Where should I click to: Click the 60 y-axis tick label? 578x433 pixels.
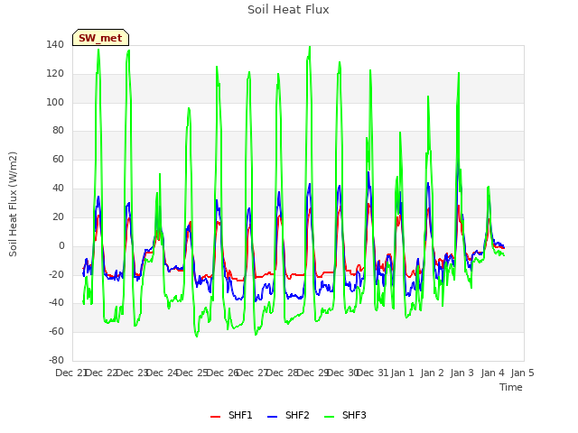click(58, 160)
